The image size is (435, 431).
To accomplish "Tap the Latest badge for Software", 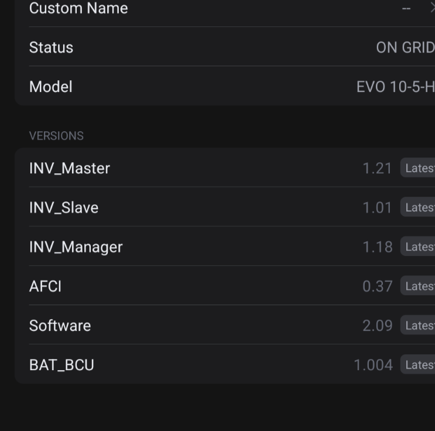I will (x=417, y=325).
